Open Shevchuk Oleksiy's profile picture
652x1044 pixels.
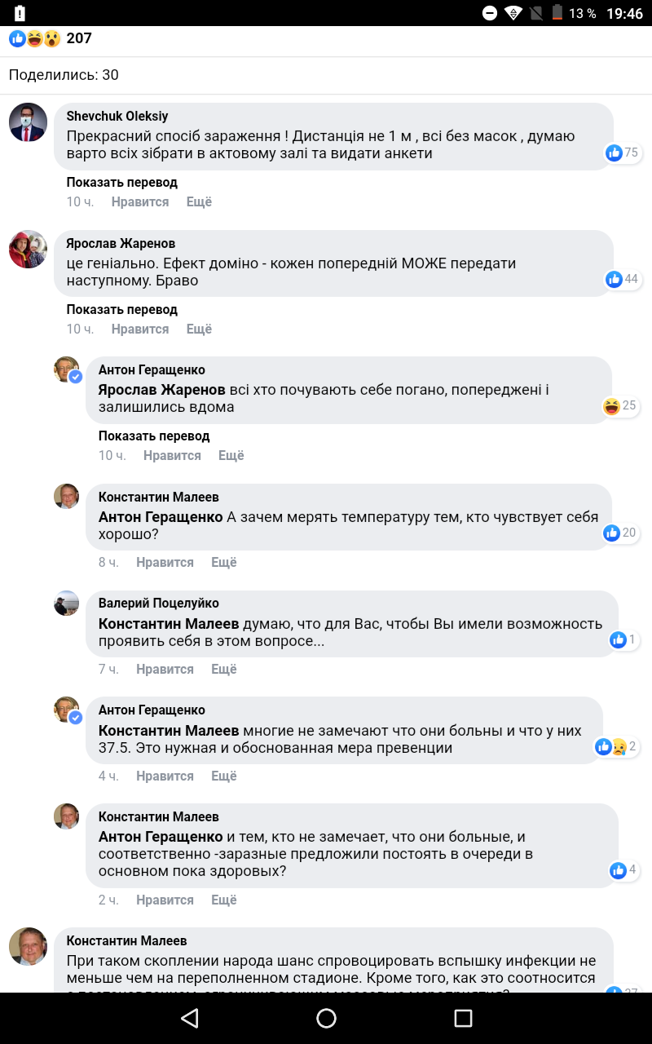click(28, 122)
